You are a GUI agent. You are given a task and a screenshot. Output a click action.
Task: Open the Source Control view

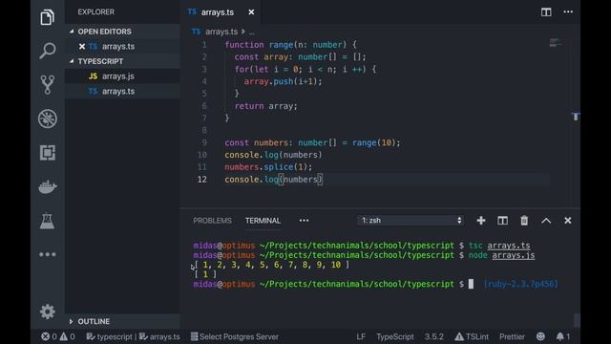(x=47, y=85)
